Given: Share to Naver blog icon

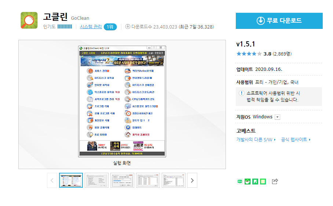Looking at the screenshot, I should tap(240, 182).
